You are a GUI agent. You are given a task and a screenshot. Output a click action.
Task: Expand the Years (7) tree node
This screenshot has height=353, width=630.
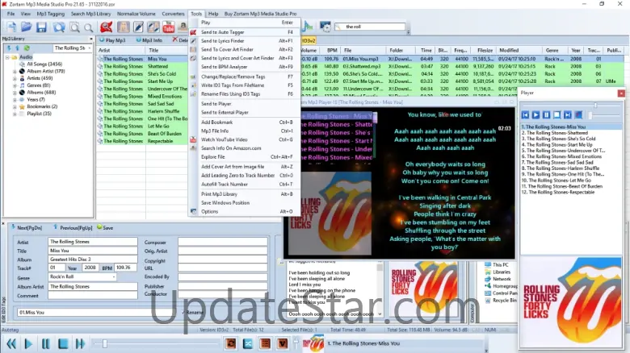[15, 99]
